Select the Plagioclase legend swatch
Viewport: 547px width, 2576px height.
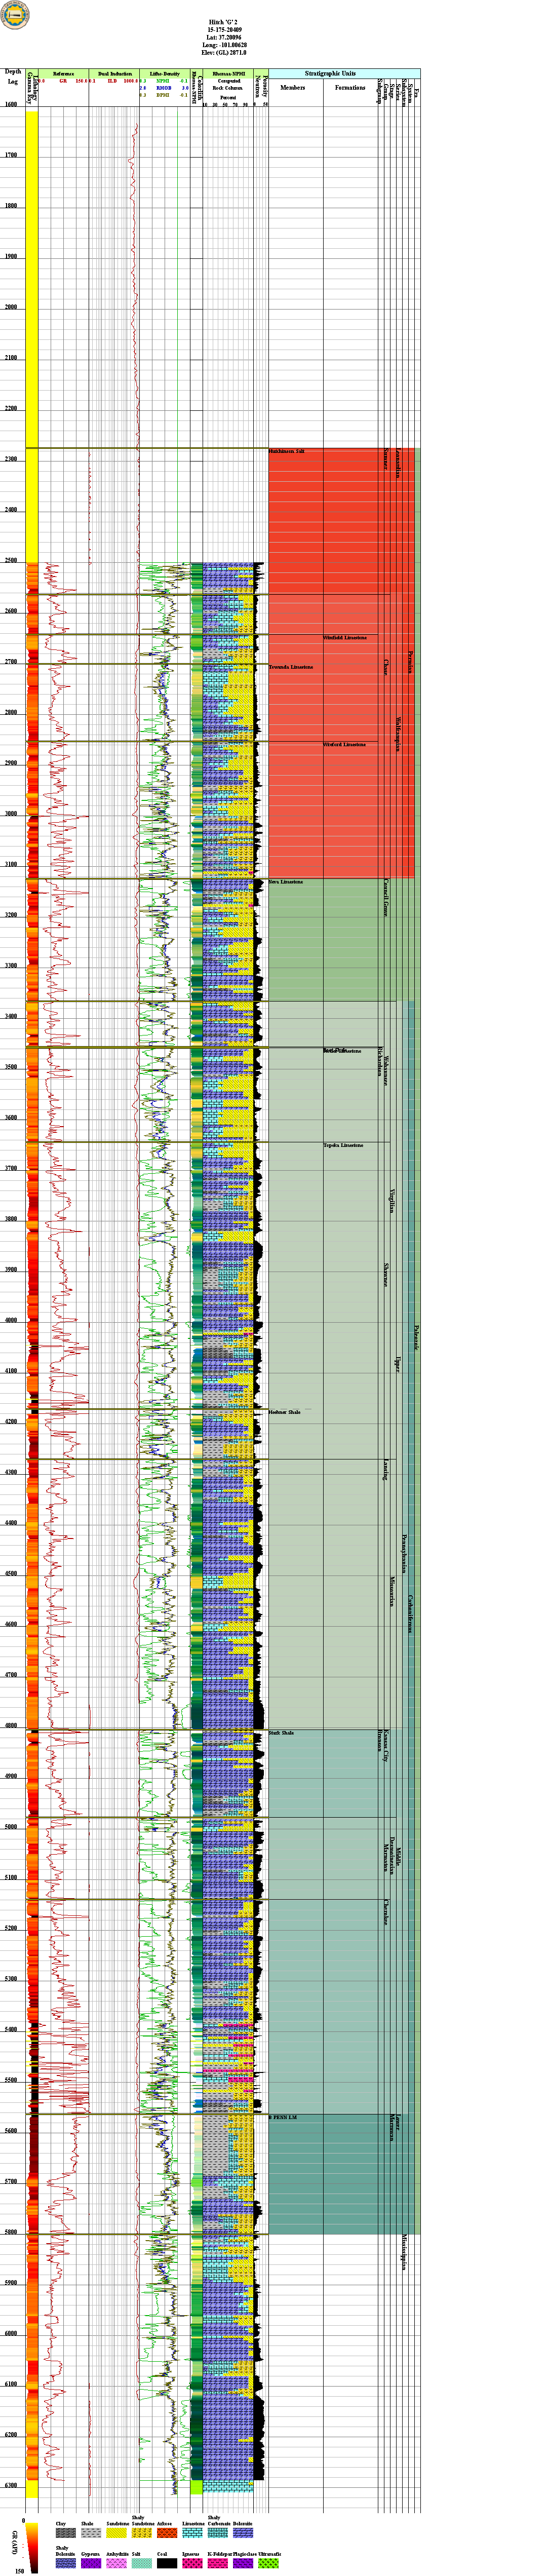[x=242, y=2563]
